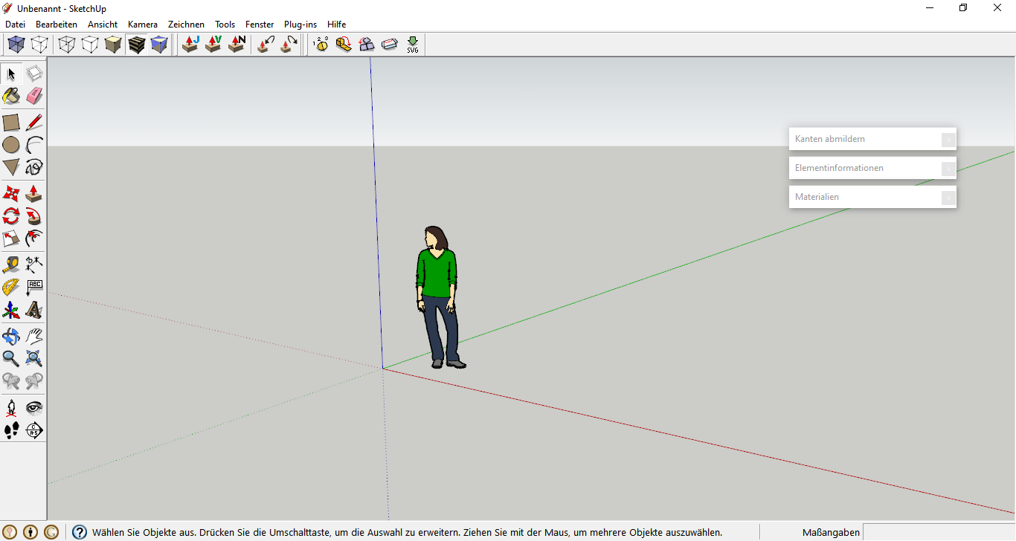Switch to monochrome face style
Image resolution: width=1016 pixels, height=541 pixels.
159,45
